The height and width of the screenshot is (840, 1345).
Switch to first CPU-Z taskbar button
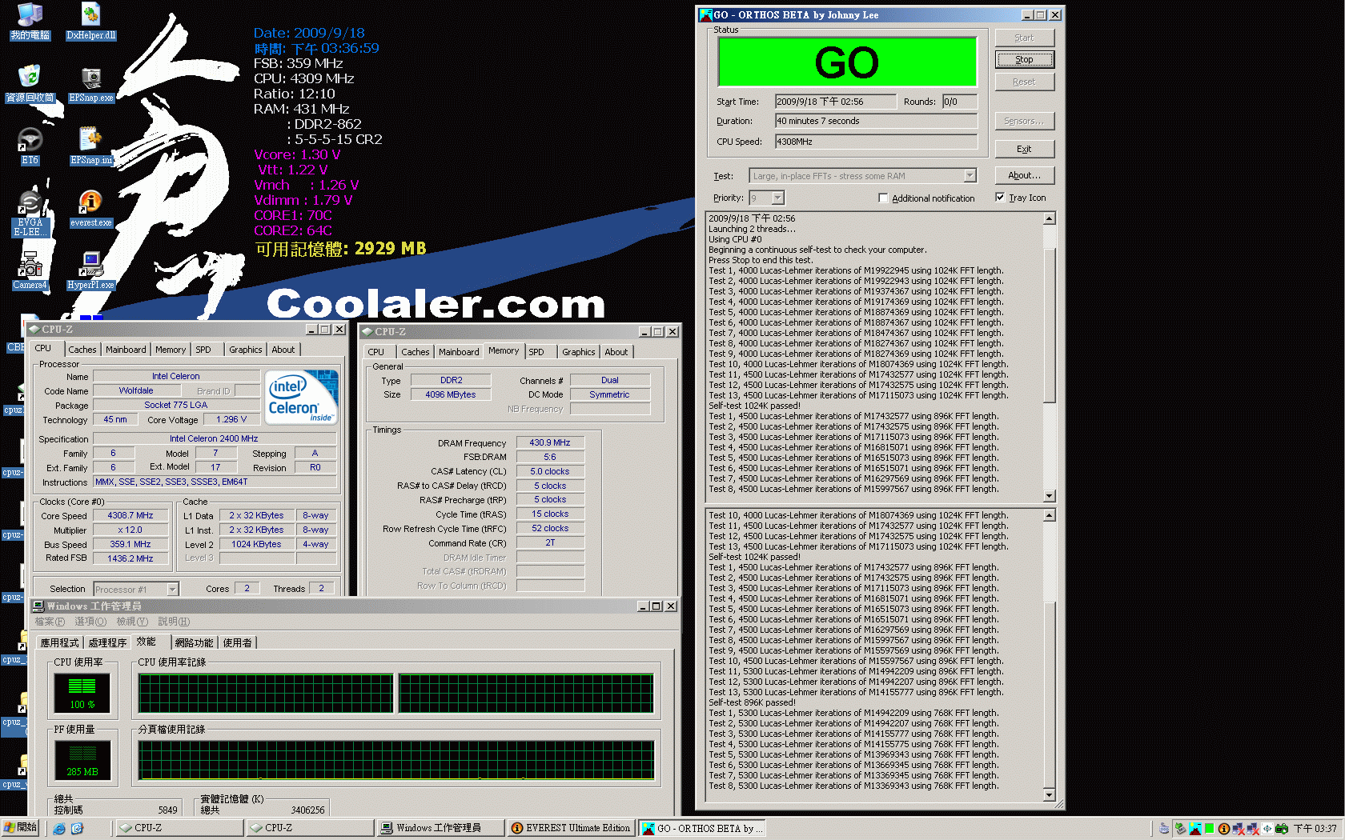coord(179,828)
